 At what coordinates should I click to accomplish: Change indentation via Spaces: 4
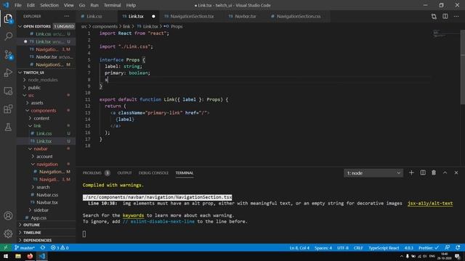tap(323, 248)
